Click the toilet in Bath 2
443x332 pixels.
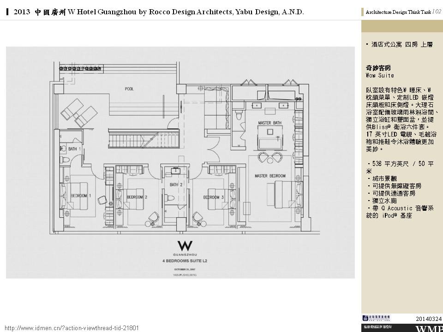(x=170, y=199)
